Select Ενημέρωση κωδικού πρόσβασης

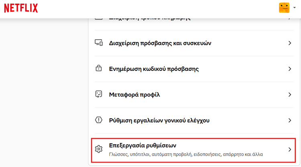154,69
